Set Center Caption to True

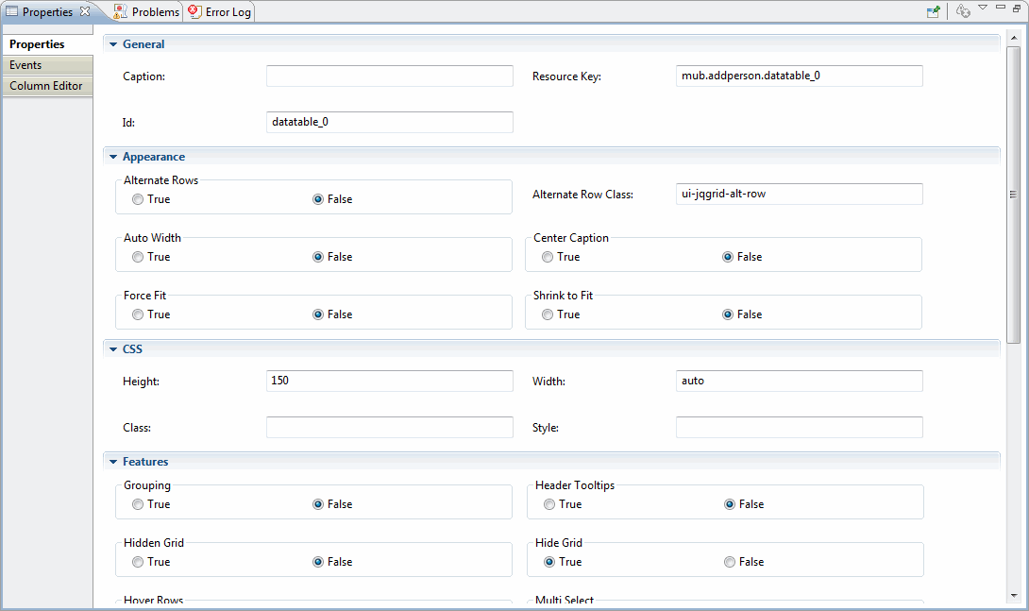[x=548, y=257]
